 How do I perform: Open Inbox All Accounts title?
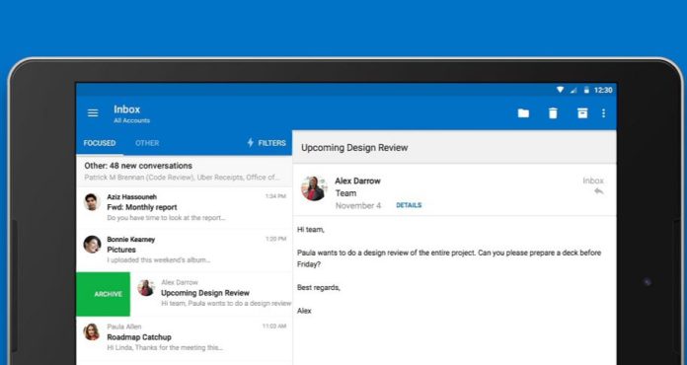tap(131, 113)
